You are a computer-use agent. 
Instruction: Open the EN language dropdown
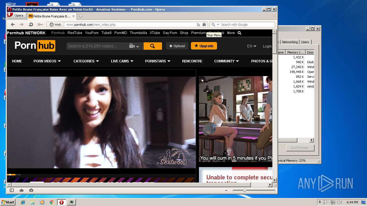(x=252, y=46)
